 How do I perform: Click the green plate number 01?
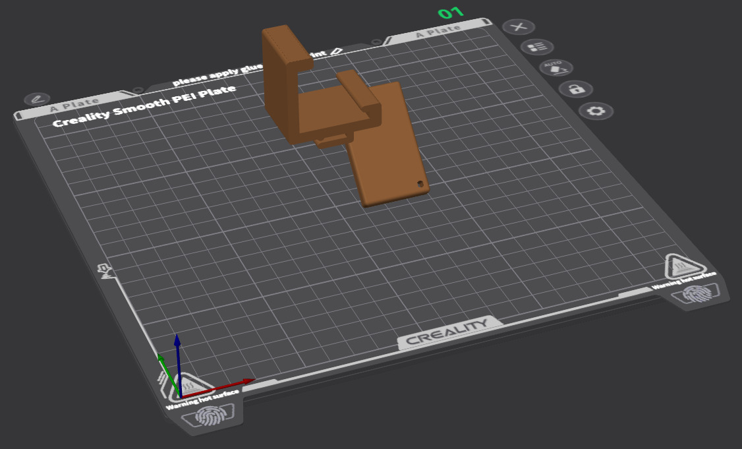451,13
